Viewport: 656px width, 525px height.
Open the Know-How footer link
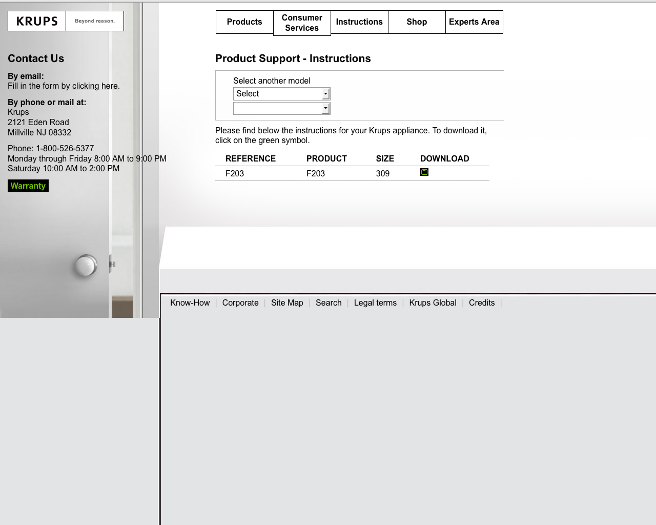point(190,303)
